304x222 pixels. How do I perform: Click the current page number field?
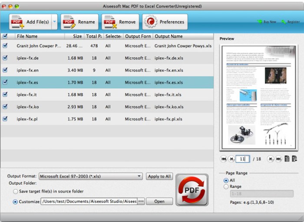click(x=242, y=159)
